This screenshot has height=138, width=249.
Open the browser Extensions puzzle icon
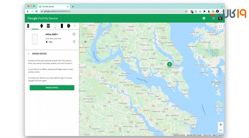point(204,11)
